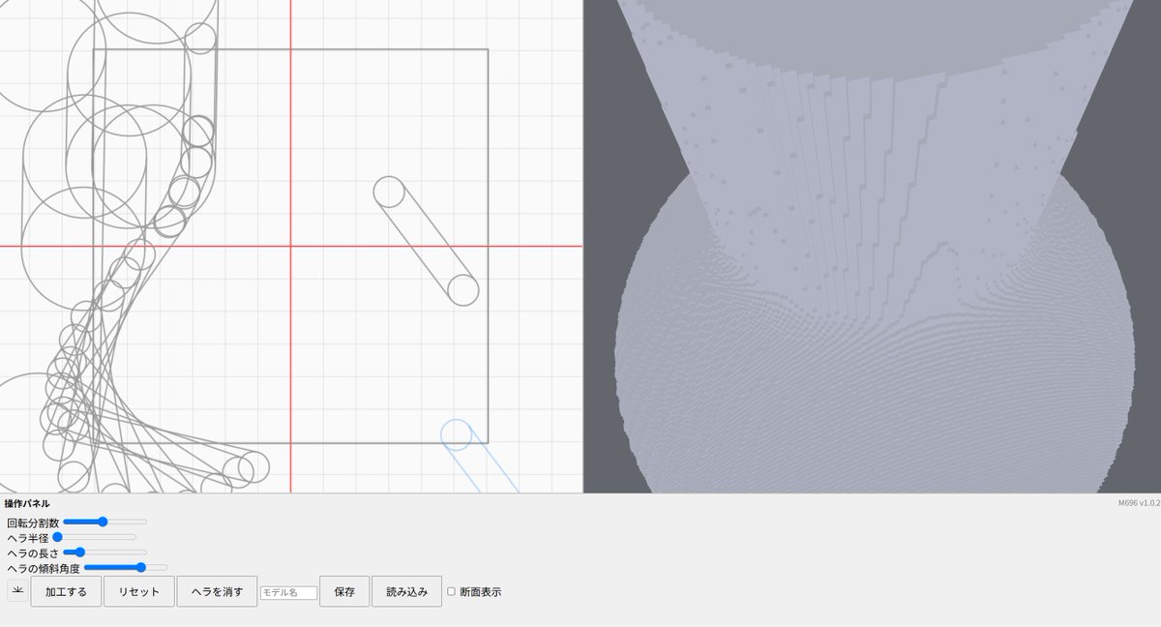Click the ヘラの傾斜角度 label
The height and width of the screenshot is (627, 1161).
[x=44, y=568]
